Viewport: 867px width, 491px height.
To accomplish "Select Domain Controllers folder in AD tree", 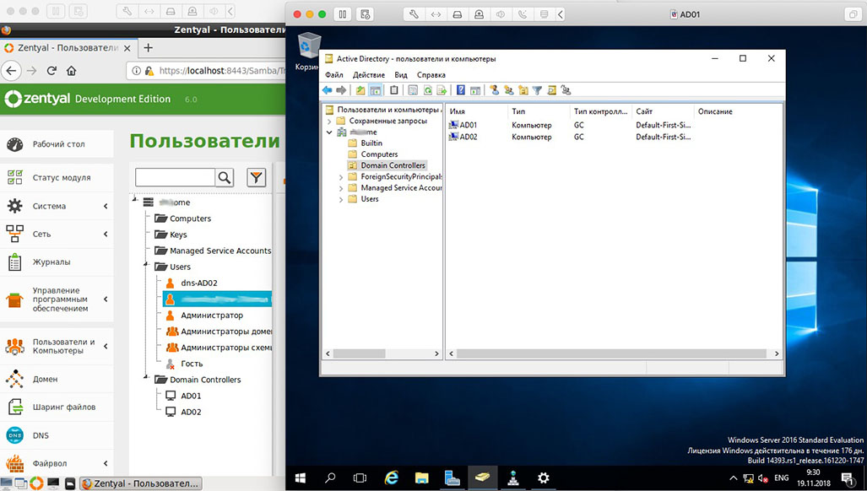I will tap(387, 165).
